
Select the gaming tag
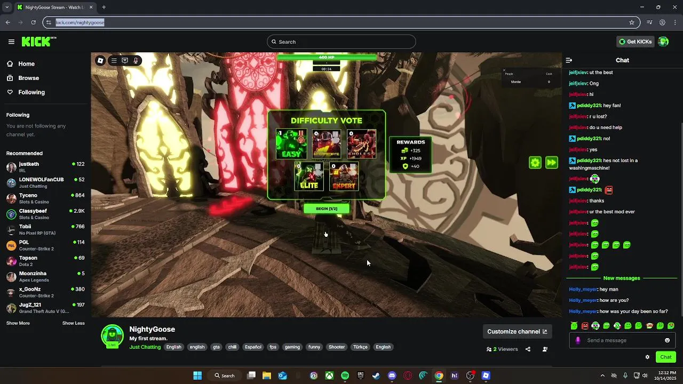pyautogui.click(x=292, y=347)
